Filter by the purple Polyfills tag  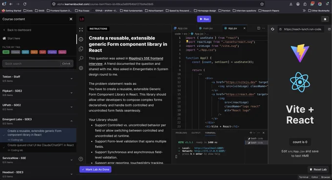[52, 52]
